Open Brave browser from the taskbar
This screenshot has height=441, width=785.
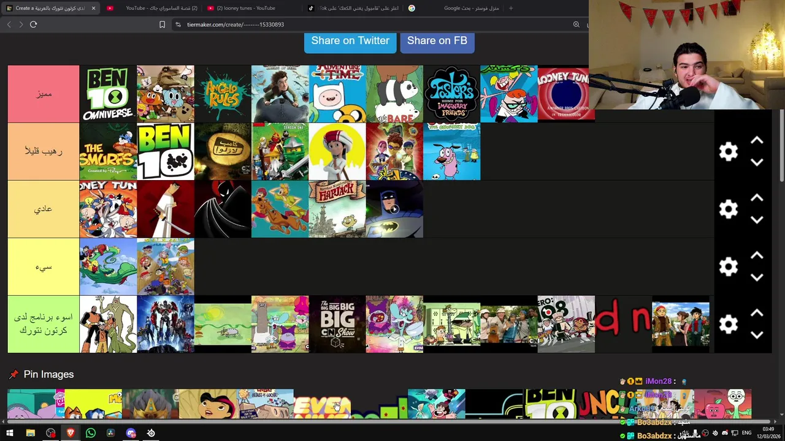click(x=71, y=433)
